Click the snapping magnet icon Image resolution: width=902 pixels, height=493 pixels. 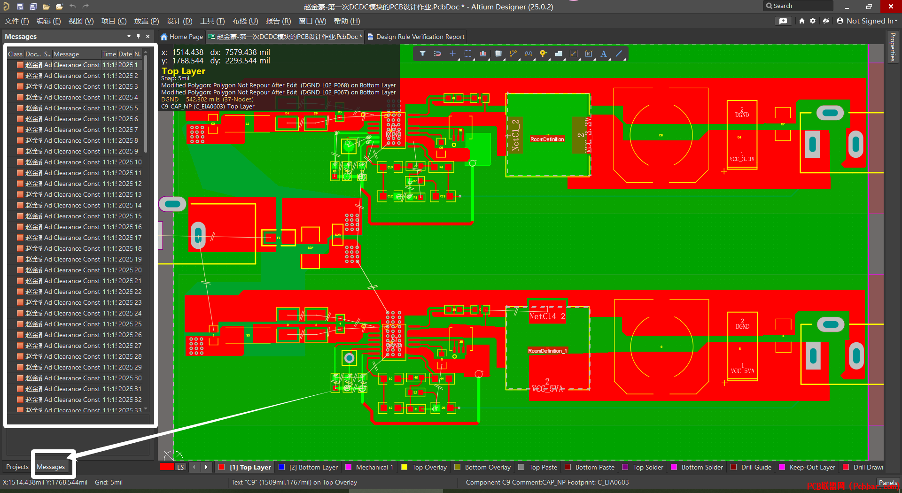click(437, 54)
